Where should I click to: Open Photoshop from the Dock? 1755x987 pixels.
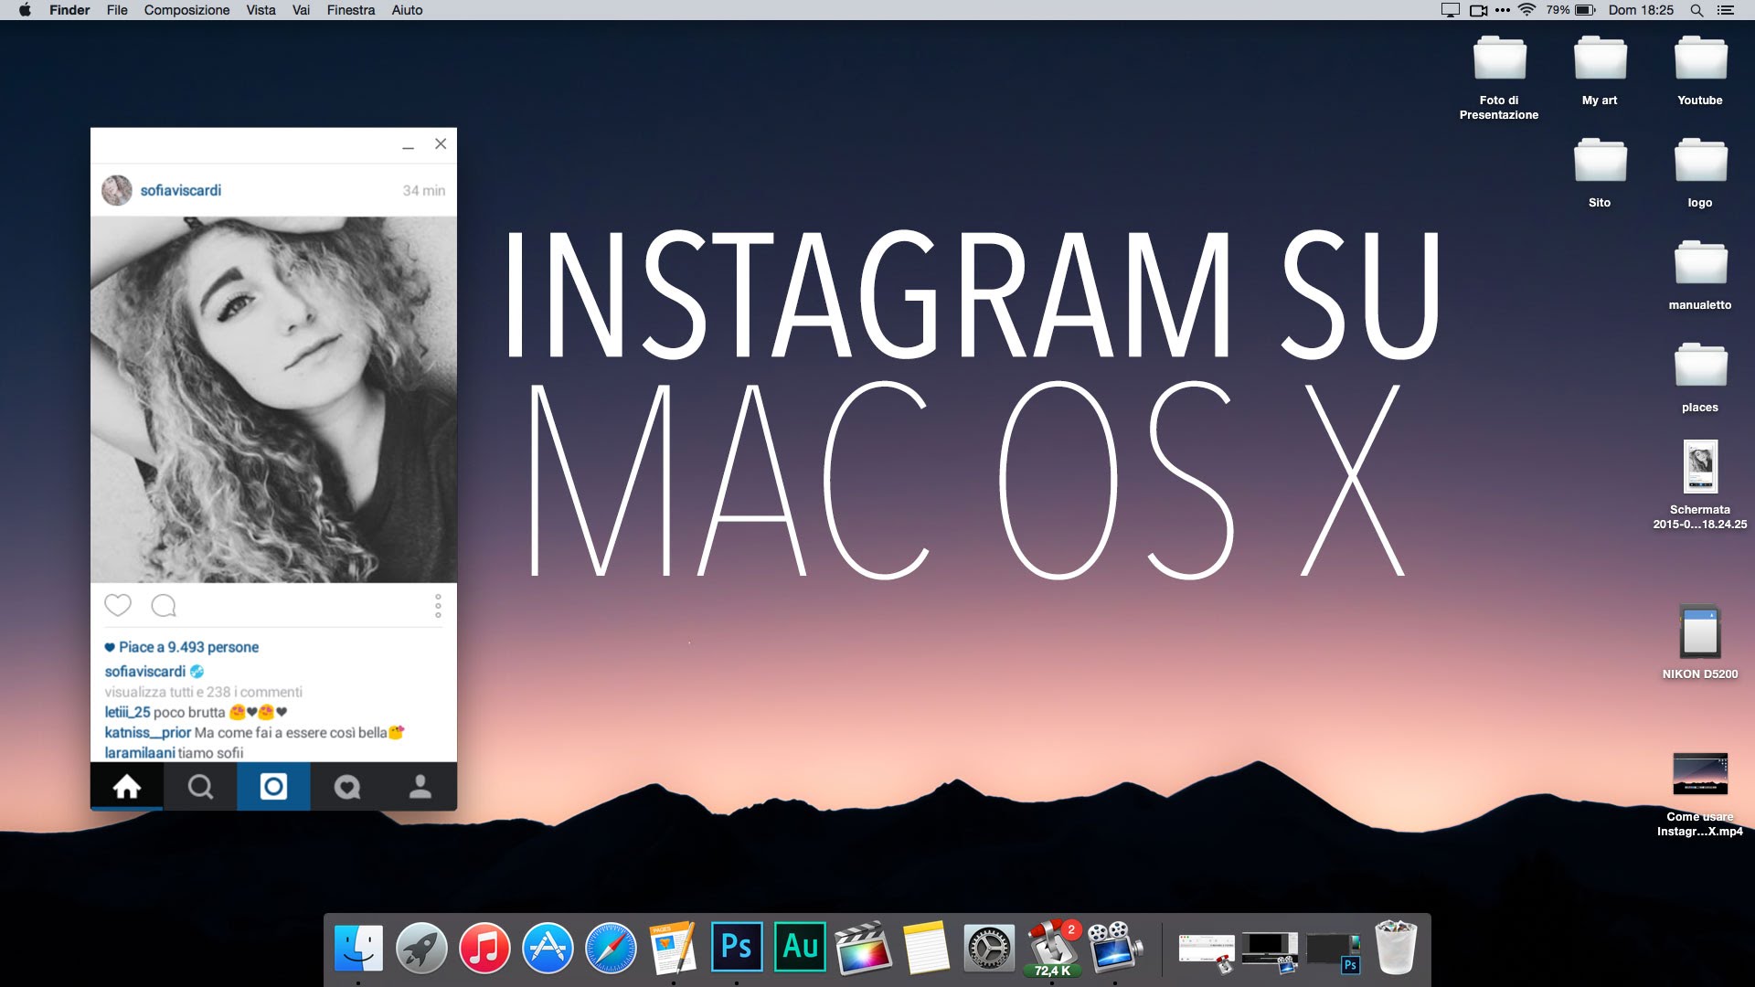coord(739,947)
